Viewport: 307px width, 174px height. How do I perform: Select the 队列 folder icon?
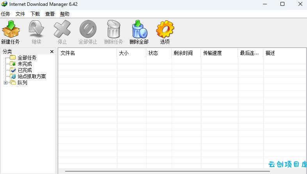pos(13,83)
